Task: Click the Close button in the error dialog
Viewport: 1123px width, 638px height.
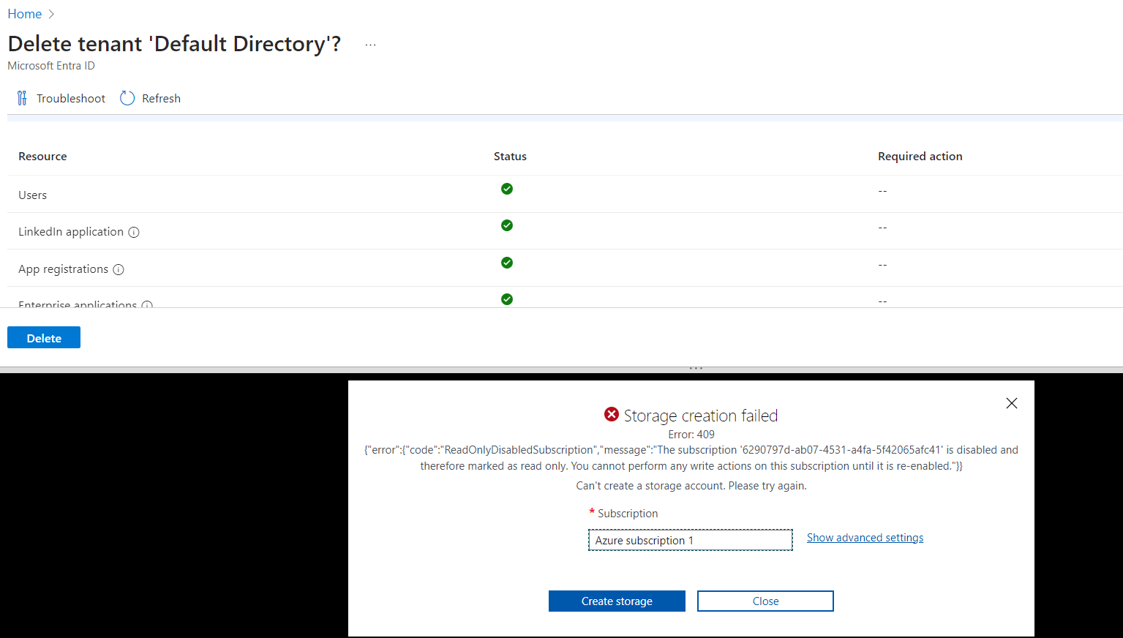Action: (765, 601)
